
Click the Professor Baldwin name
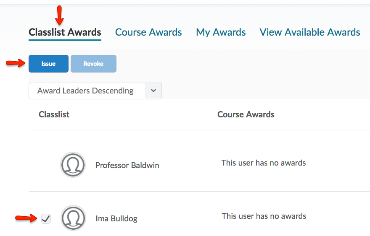[x=127, y=165]
